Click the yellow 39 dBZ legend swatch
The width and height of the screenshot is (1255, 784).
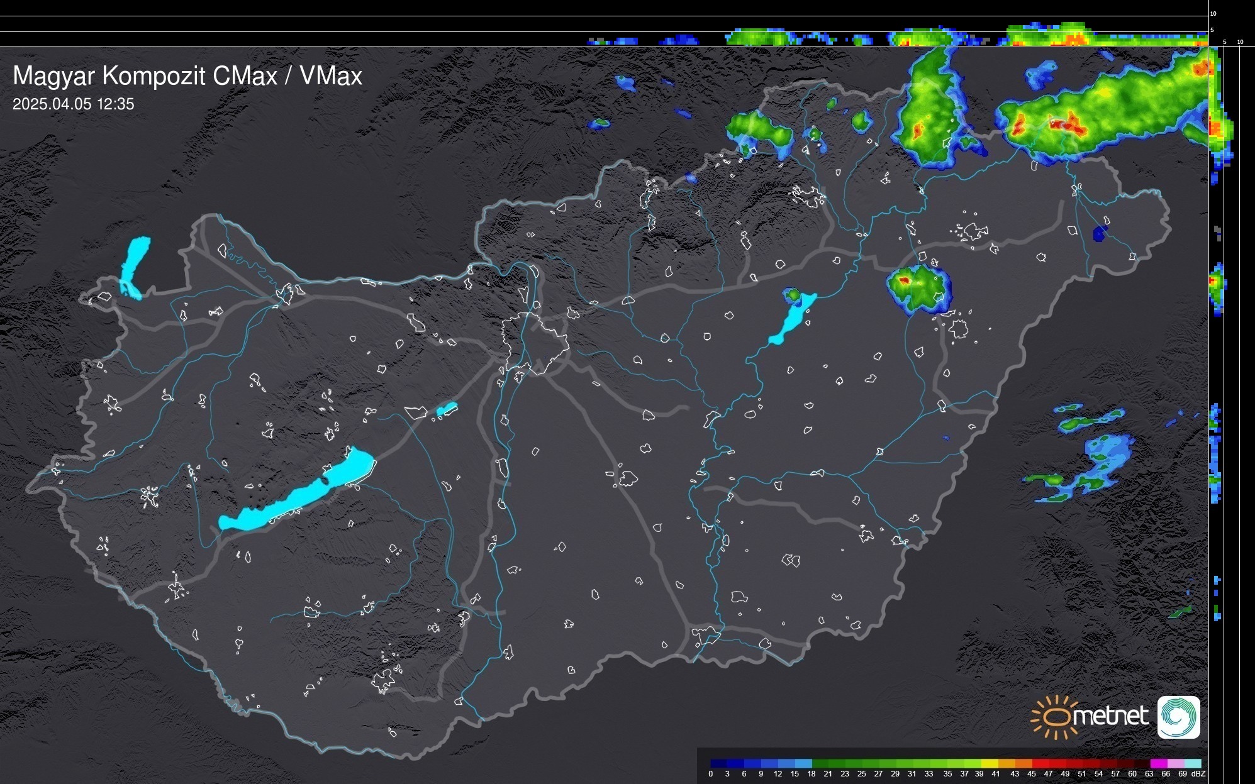point(989,763)
